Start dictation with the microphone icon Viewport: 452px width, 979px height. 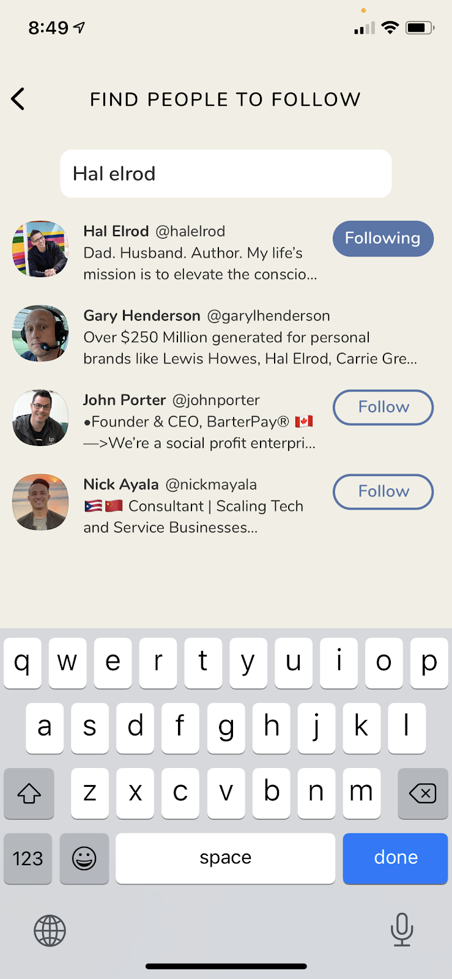(402, 929)
